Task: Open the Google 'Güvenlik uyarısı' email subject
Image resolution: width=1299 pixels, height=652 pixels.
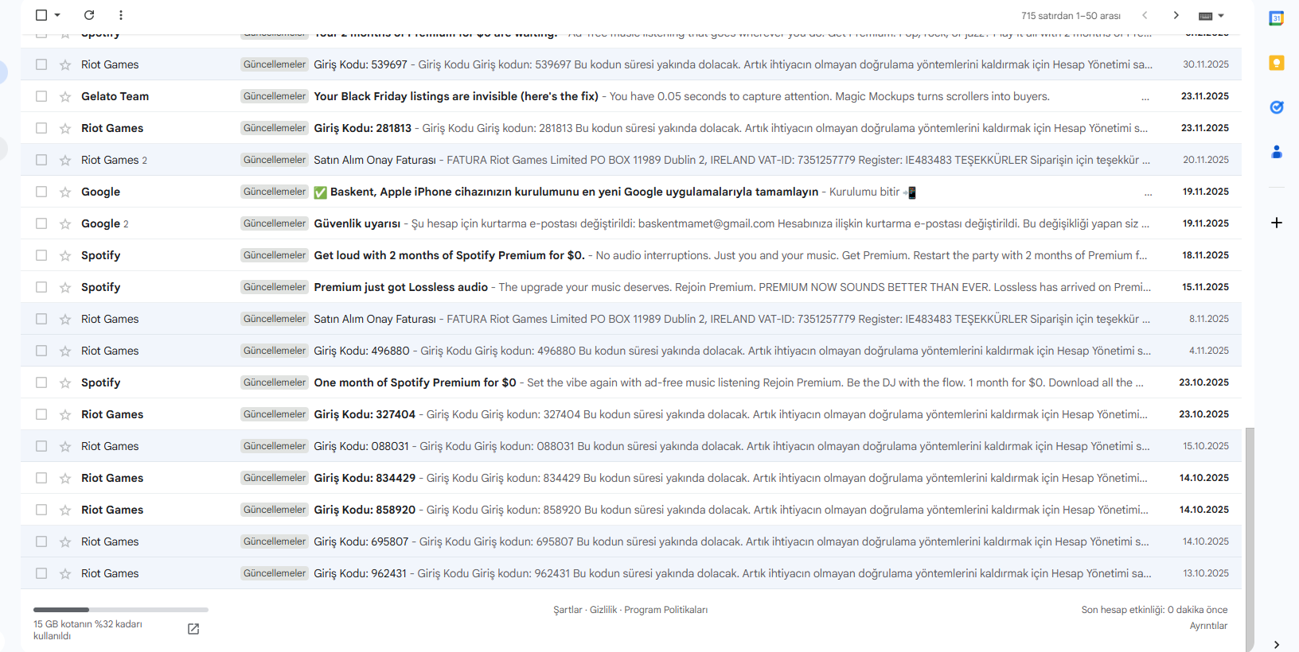Action: point(357,223)
